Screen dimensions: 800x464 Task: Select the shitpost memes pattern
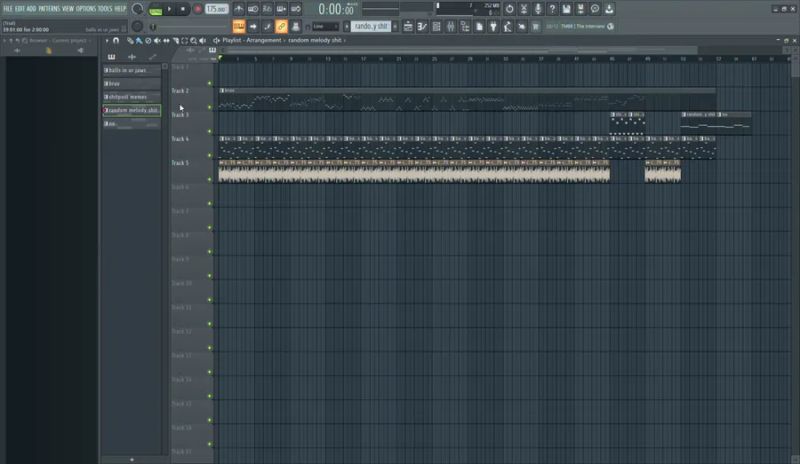(132, 97)
